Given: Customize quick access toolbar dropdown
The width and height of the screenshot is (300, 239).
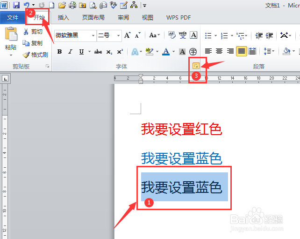Looking at the screenshot, I should (145, 6).
